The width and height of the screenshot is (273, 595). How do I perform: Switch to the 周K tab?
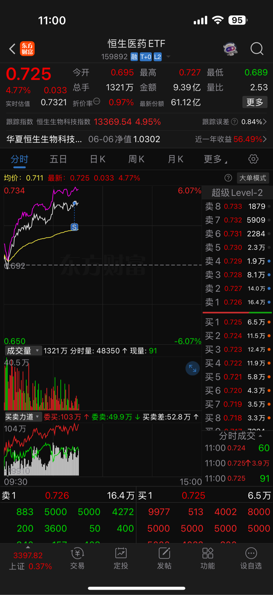click(x=136, y=159)
